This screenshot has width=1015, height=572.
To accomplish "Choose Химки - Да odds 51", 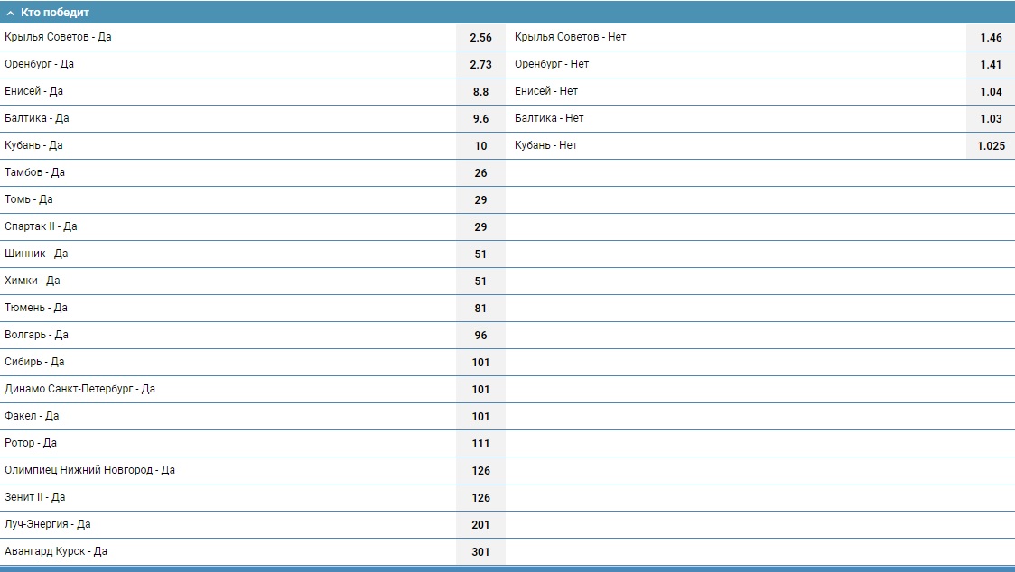I will click(x=480, y=281).
